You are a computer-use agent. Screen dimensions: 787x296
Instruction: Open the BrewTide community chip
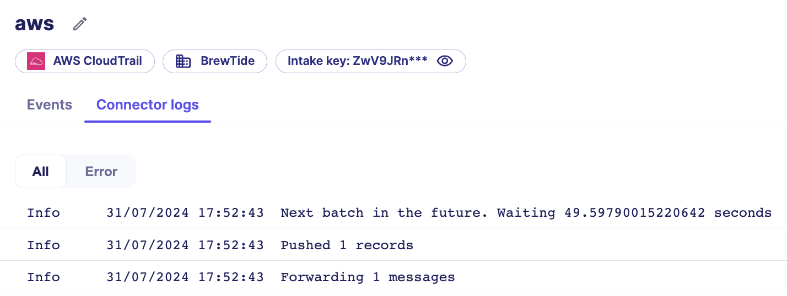pyautogui.click(x=227, y=61)
